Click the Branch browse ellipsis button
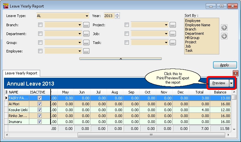This screenshot has width=241, height=142. pyautogui.click(x=86, y=25)
